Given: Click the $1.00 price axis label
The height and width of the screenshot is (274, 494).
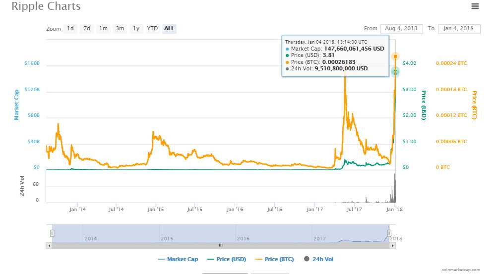Looking at the screenshot, I should pos(409,142).
